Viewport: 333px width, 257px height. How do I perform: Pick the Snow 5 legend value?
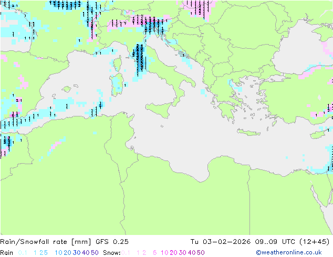[155, 253]
